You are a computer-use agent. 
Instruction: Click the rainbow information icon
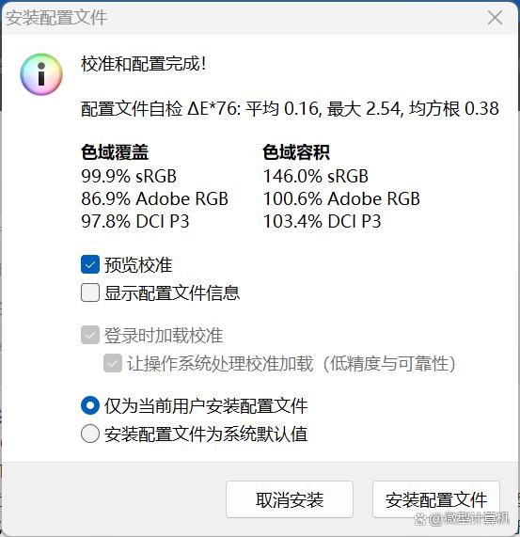coord(41,74)
